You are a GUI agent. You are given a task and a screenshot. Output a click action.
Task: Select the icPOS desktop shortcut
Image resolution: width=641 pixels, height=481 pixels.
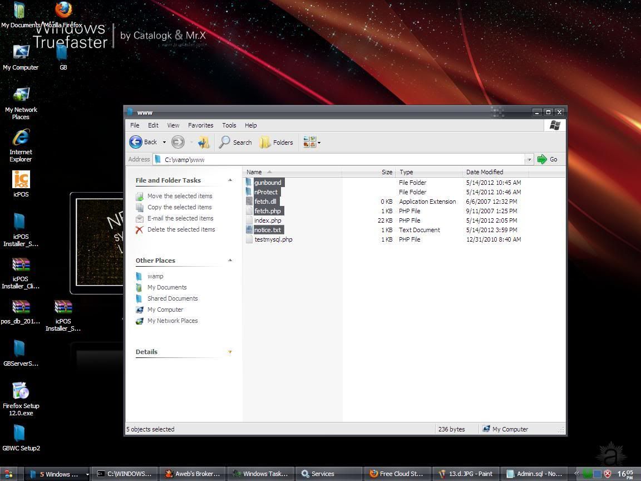[21, 180]
